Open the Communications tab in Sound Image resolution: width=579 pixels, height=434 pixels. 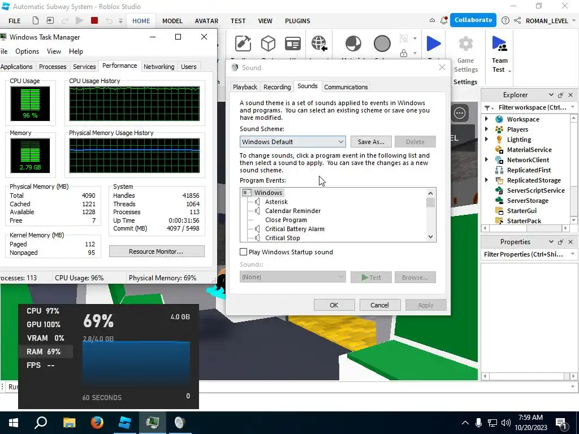pyautogui.click(x=345, y=87)
